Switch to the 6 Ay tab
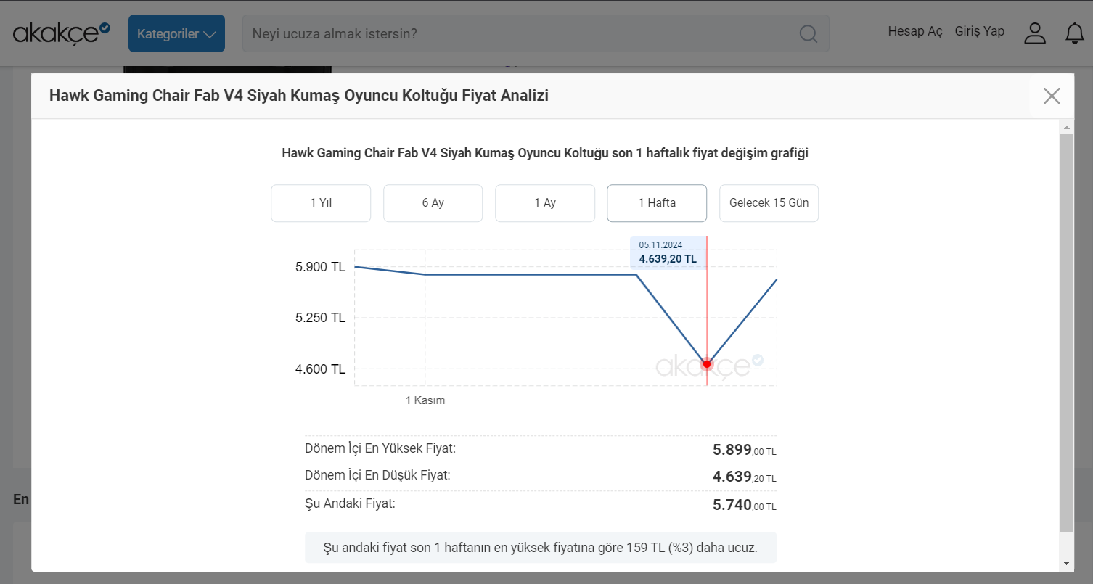Viewport: 1093px width, 584px height. (x=433, y=203)
